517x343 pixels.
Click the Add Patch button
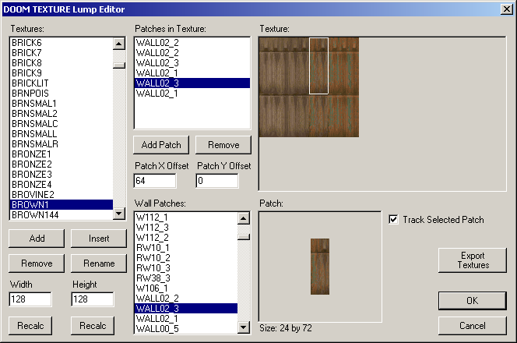pyautogui.click(x=161, y=145)
